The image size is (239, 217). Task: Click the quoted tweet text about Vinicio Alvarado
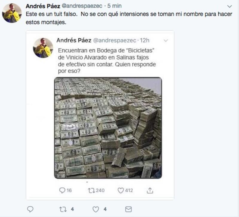107,61
